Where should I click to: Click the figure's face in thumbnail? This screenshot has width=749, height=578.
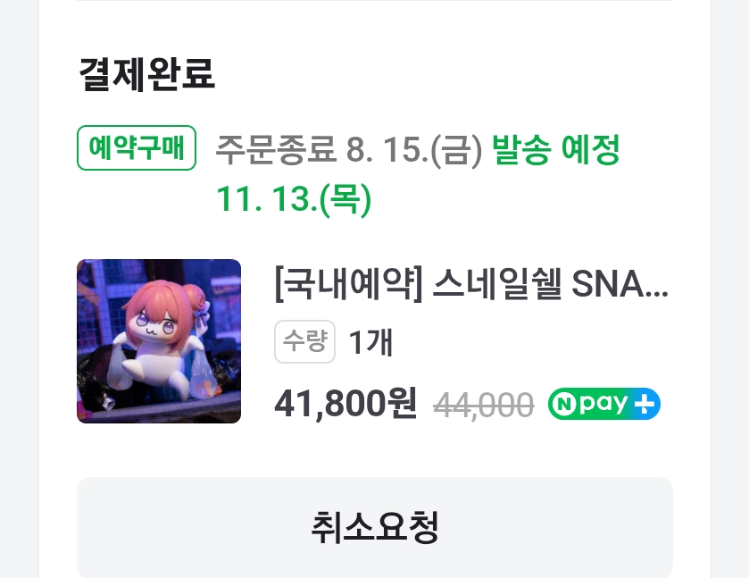[x=154, y=324]
